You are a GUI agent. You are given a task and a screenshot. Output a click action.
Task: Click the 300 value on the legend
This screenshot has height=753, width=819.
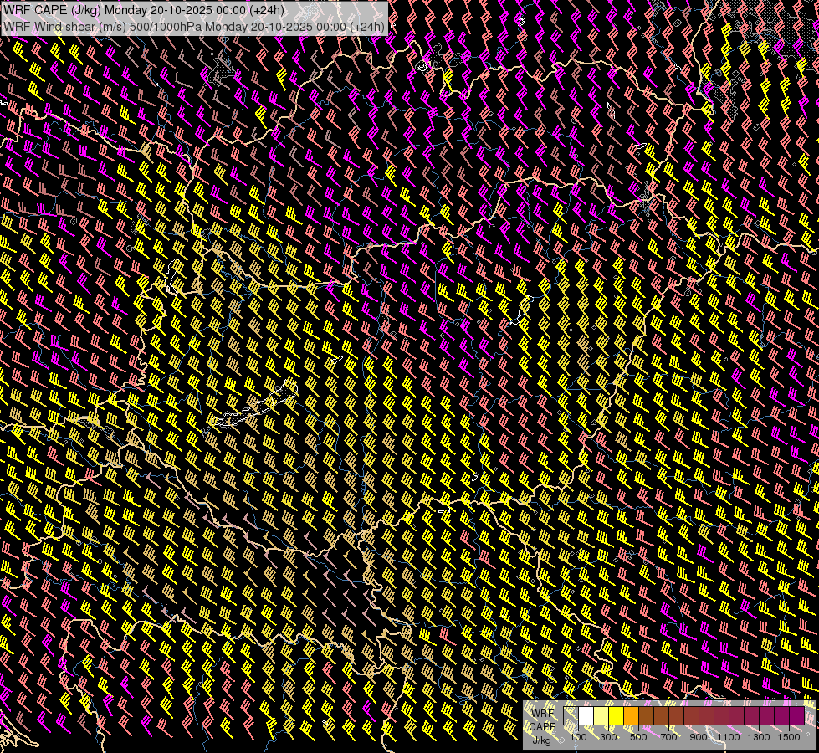point(608,737)
